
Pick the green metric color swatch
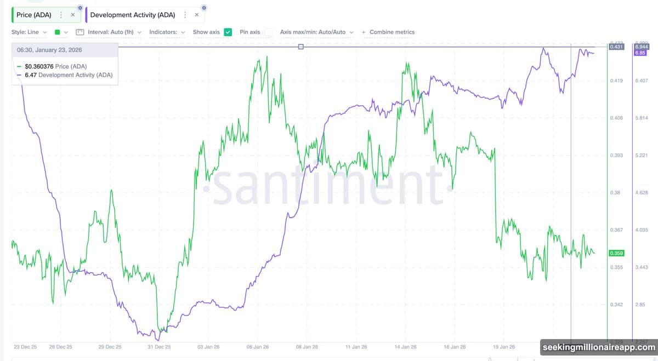point(58,32)
